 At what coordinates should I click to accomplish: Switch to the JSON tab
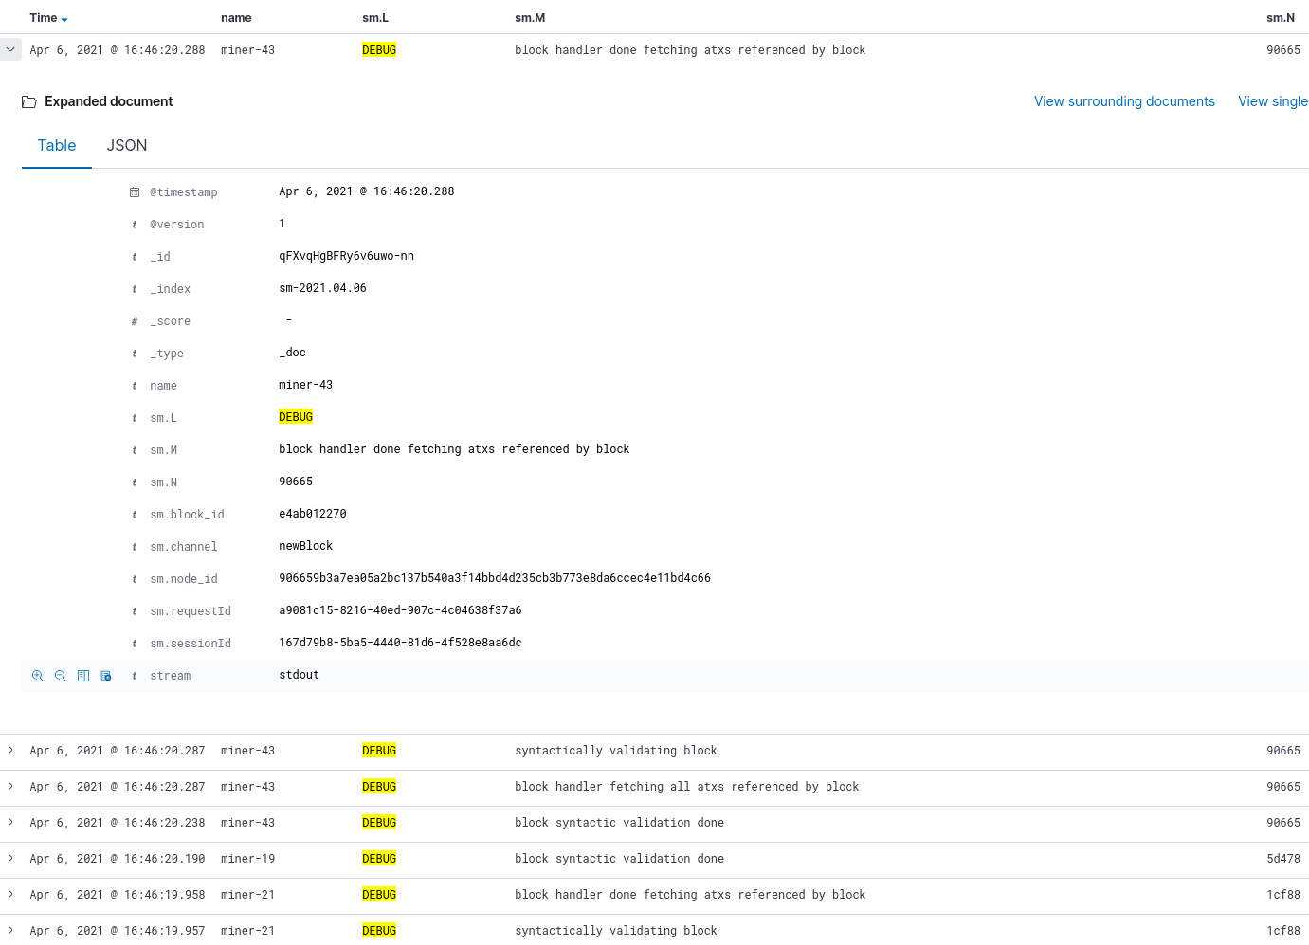[127, 145]
